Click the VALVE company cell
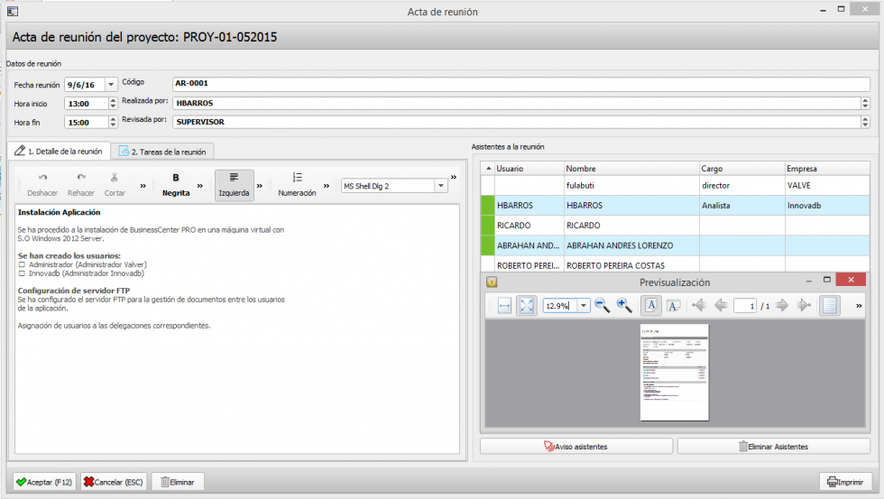 click(827, 186)
